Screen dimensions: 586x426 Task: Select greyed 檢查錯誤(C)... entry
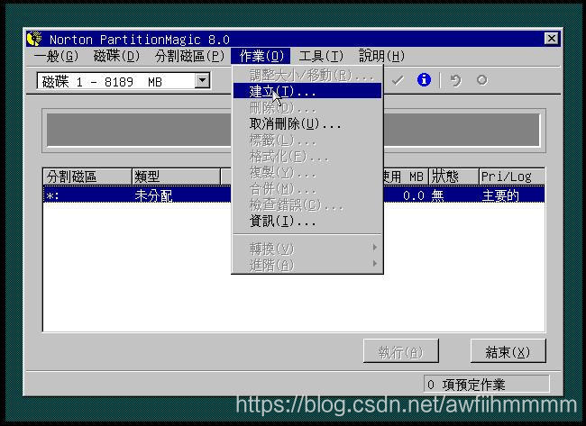click(x=307, y=205)
